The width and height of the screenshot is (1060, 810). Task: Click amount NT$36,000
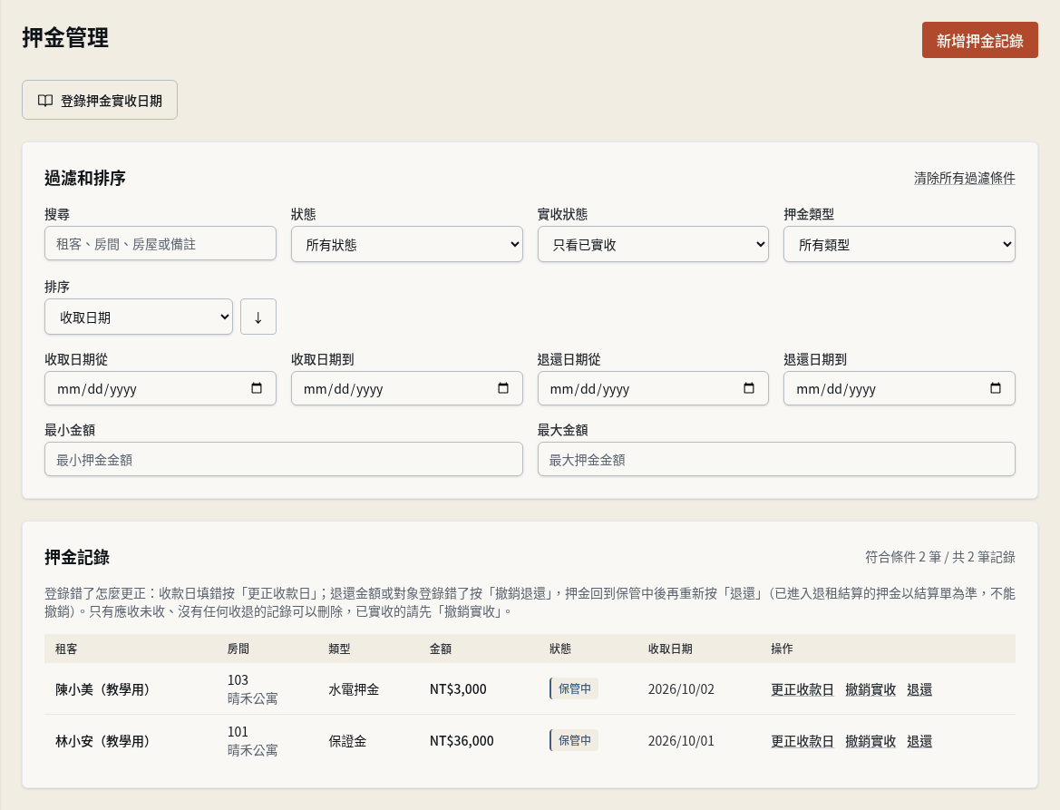(x=462, y=741)
